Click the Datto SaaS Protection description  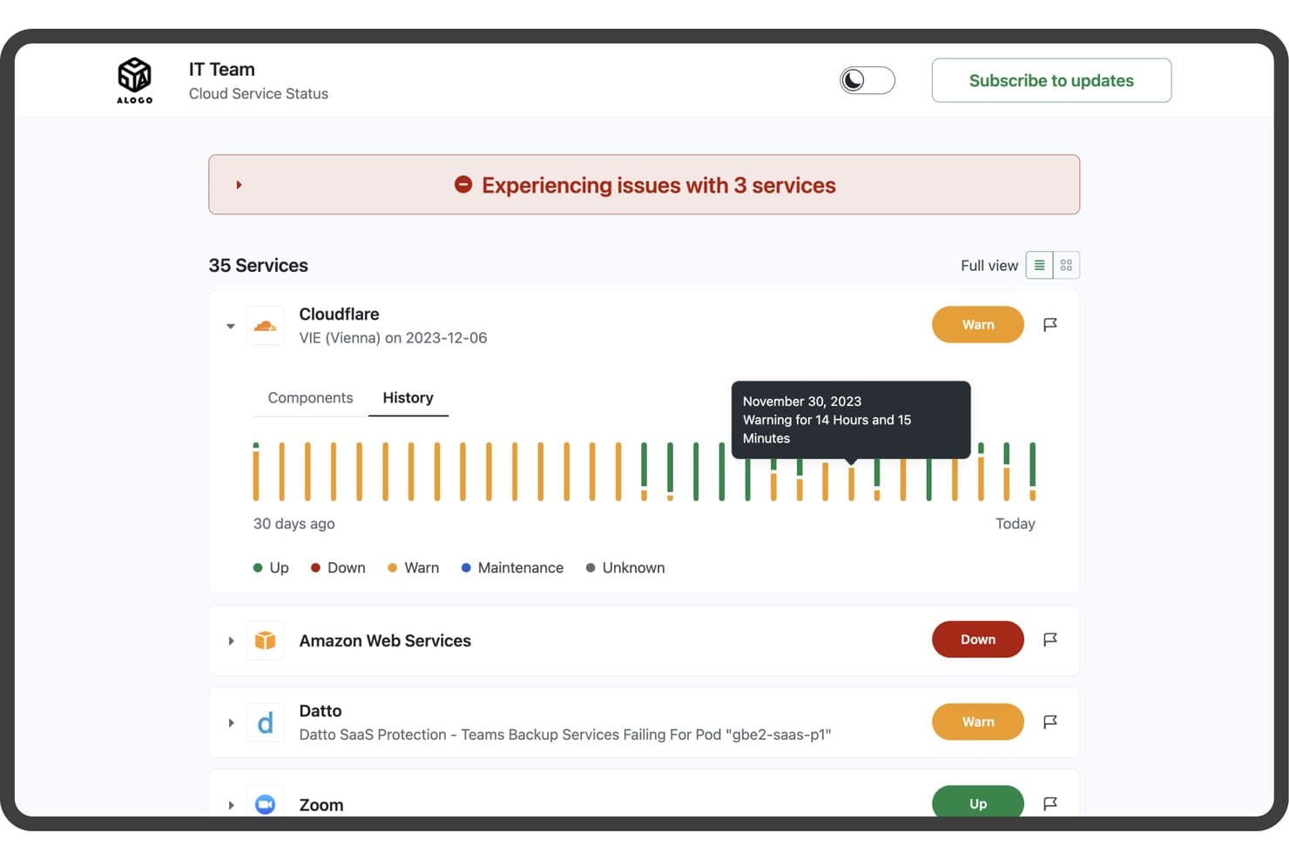pos(565,735)
